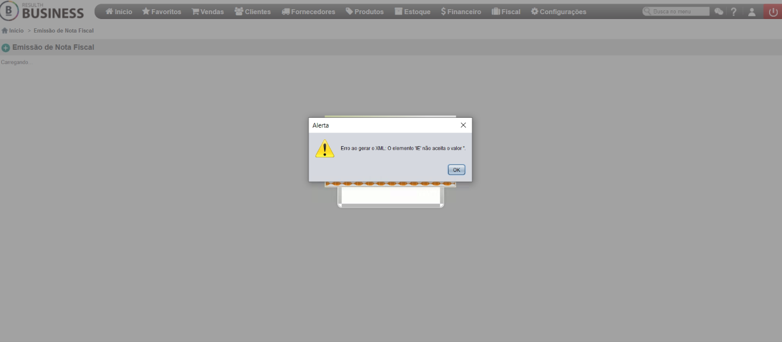Open the Início menu in the top bar
Image resolution: width=782 pixels, height=342 pixels.
click(119, 12)
